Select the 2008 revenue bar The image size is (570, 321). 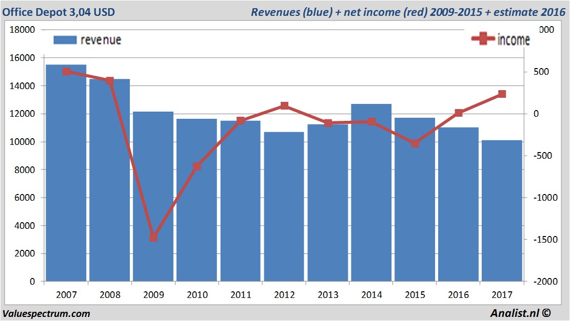click(x=109, y=180)
